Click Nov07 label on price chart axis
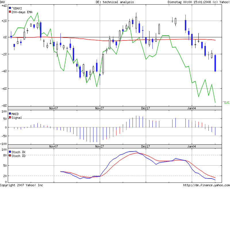Image resolution: width=230 pixels, height=225 pixels. [x=53, y=108]
